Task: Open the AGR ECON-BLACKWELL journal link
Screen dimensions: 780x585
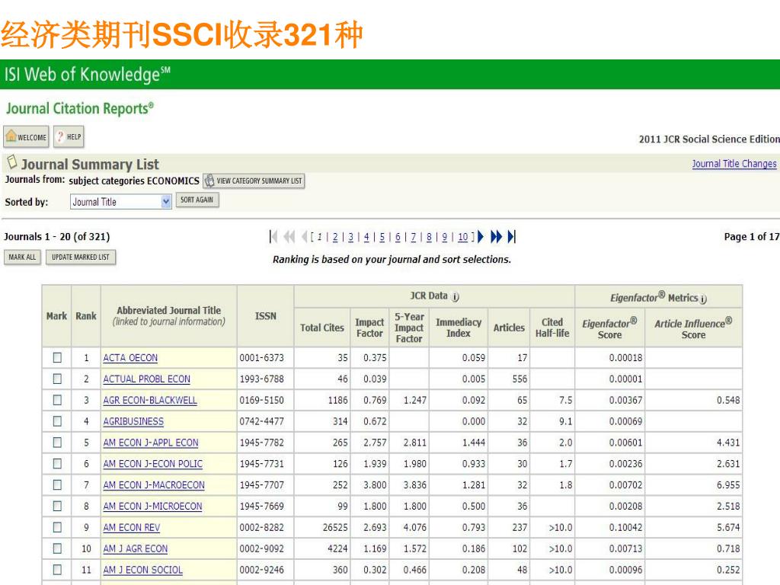Action: click(150, 400)
